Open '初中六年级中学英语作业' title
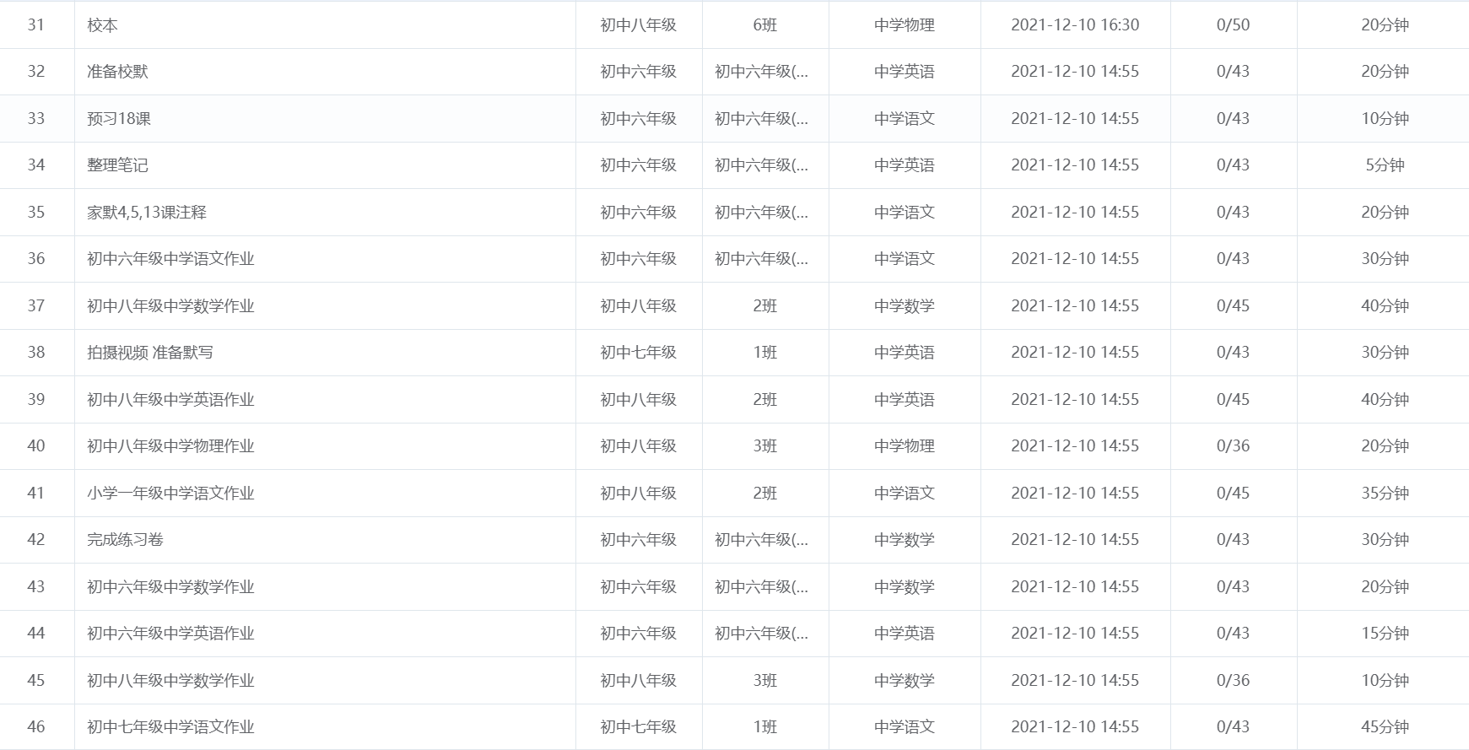This screenshot has width=1469, height=750. coord(170,634)
